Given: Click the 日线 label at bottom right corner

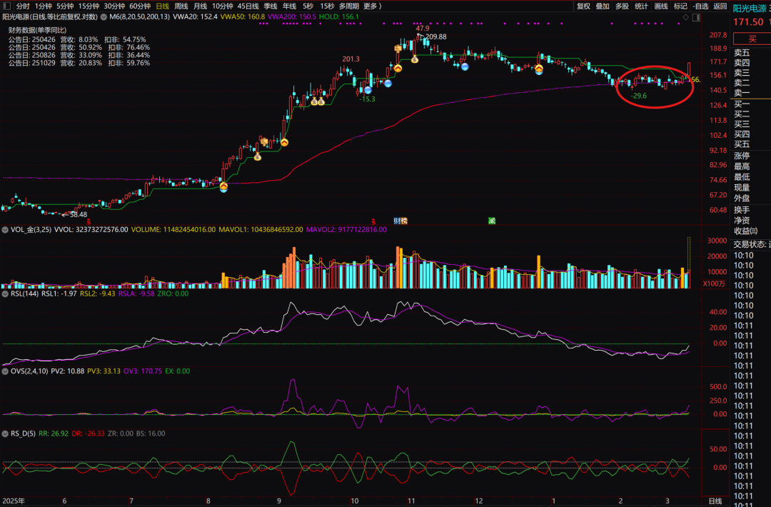Looking at the screenshot, I should click(715, 501).
